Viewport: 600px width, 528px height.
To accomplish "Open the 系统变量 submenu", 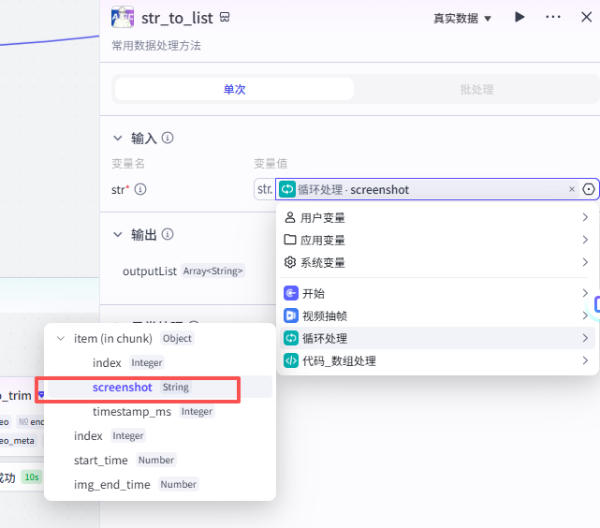I will click(x=437, y=262).
